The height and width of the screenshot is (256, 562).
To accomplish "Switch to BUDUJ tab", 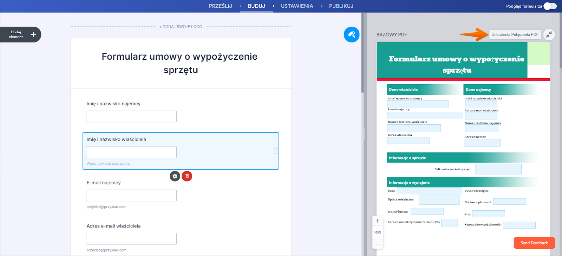I will click(256, 6).
